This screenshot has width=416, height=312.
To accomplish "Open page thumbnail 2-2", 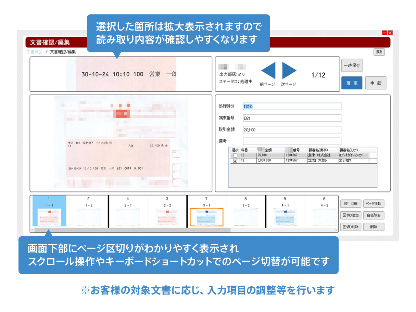I will point(167,217).
